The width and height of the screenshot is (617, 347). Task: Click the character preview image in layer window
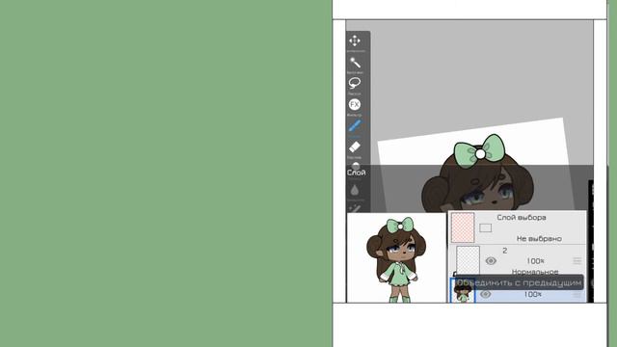point(396,258)
